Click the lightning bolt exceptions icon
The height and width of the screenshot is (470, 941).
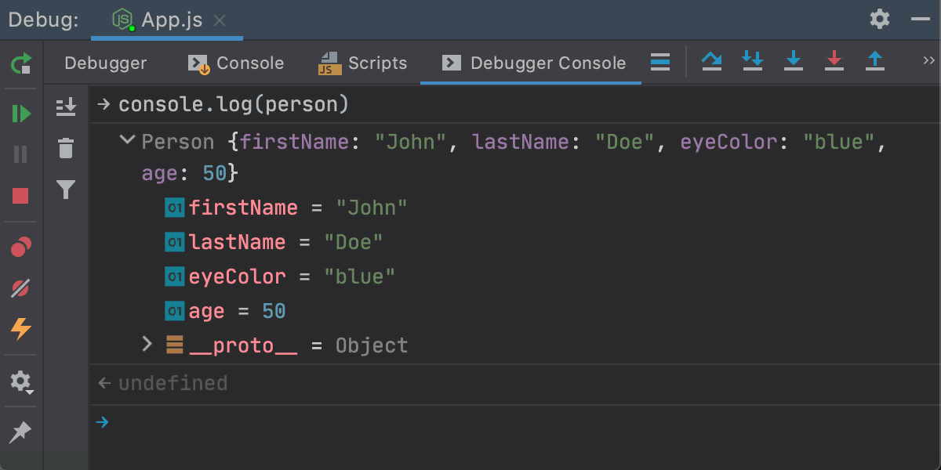21,329
